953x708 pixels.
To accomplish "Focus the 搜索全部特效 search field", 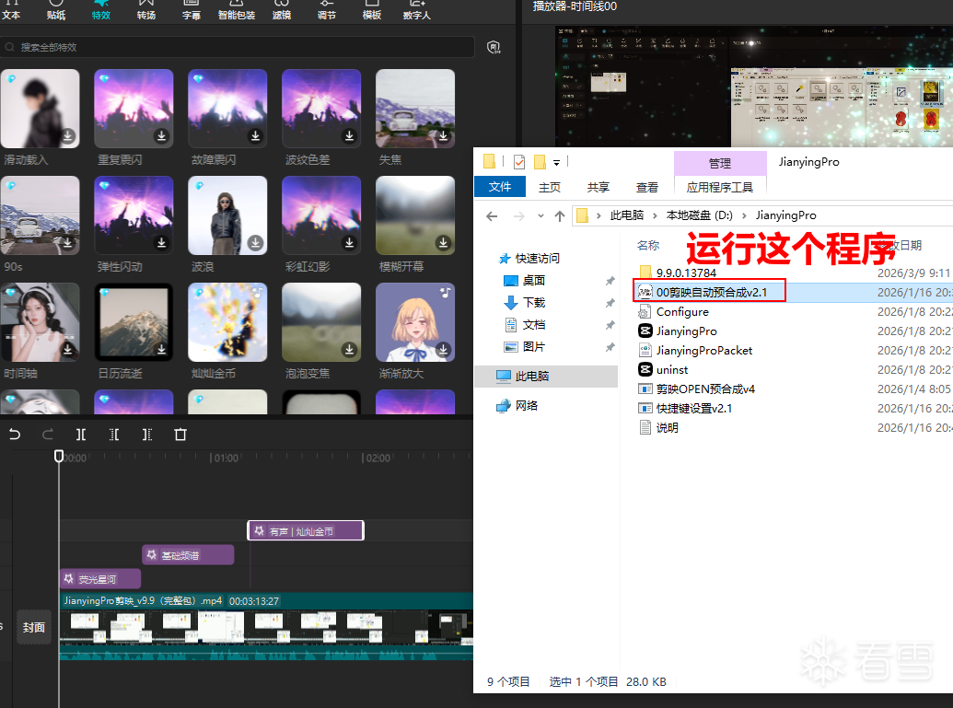I will pyautogui.click(x=238, y=47).
